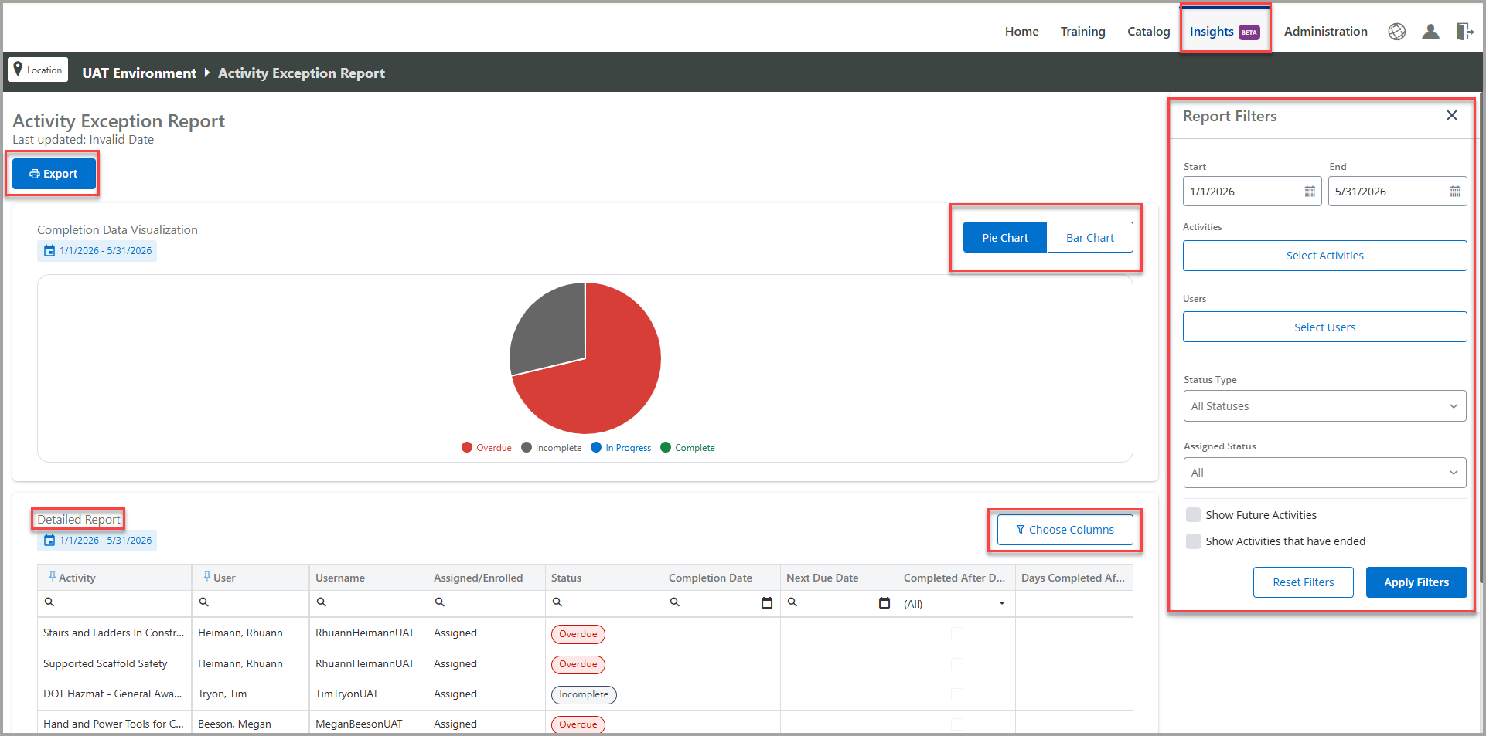Open the globe language icon
This screenshot has height=736, width=1486.
coord(1396,32)
